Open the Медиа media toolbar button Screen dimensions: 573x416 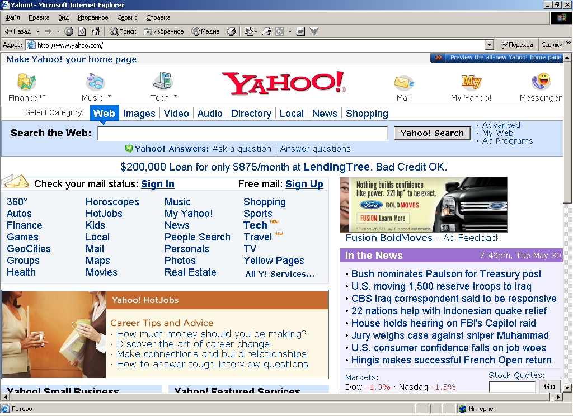[x=206, y=31]
